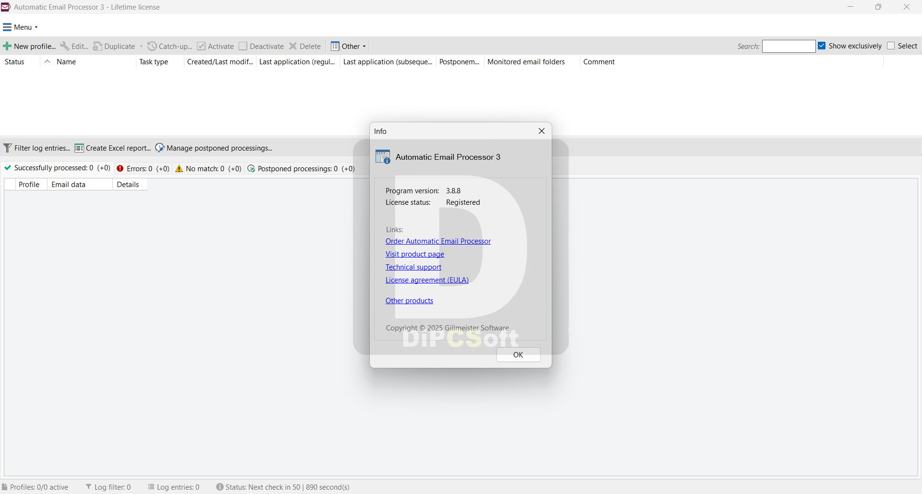Click the green Successfully processed checkmark icon
This screenshot has height=494, width=922.
pyautogui.click(x=8, y=168)
